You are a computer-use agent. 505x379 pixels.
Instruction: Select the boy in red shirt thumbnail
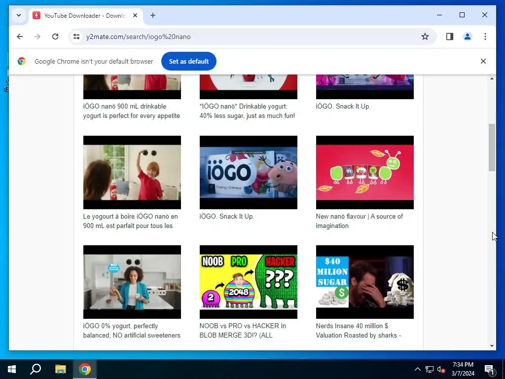coord(132,172)
